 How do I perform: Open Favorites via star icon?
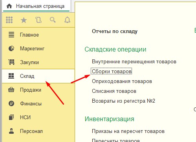pyautogui.click(x=24, y=20)
